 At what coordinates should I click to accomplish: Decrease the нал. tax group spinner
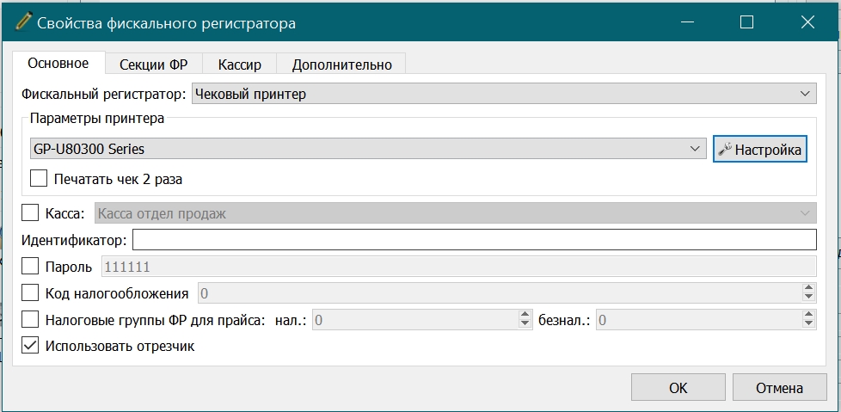(x=525, y=324)
